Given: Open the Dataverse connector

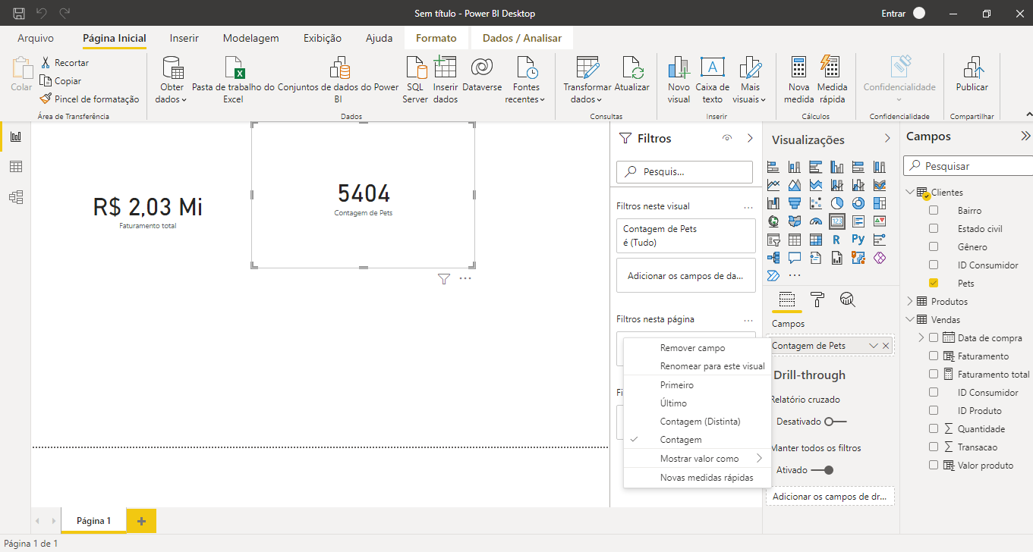Looking at the screenshot, I should click(482, 74).
